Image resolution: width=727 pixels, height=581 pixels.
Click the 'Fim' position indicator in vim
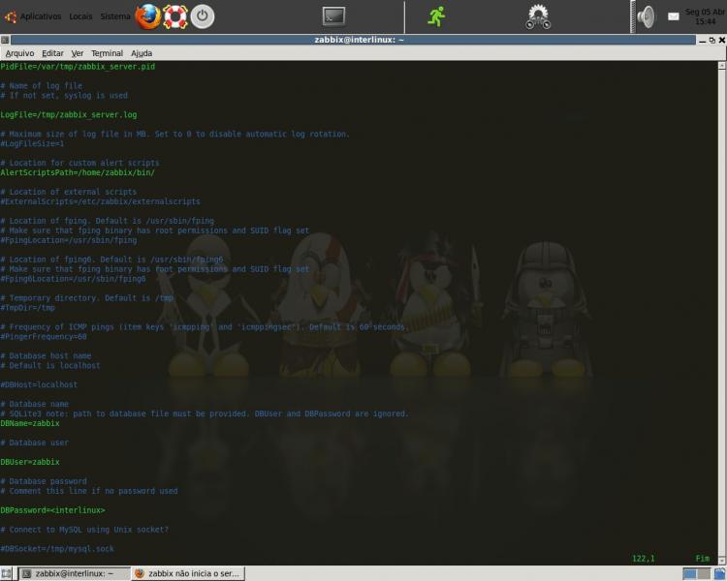pyautogui.click(x=703, y=559)
